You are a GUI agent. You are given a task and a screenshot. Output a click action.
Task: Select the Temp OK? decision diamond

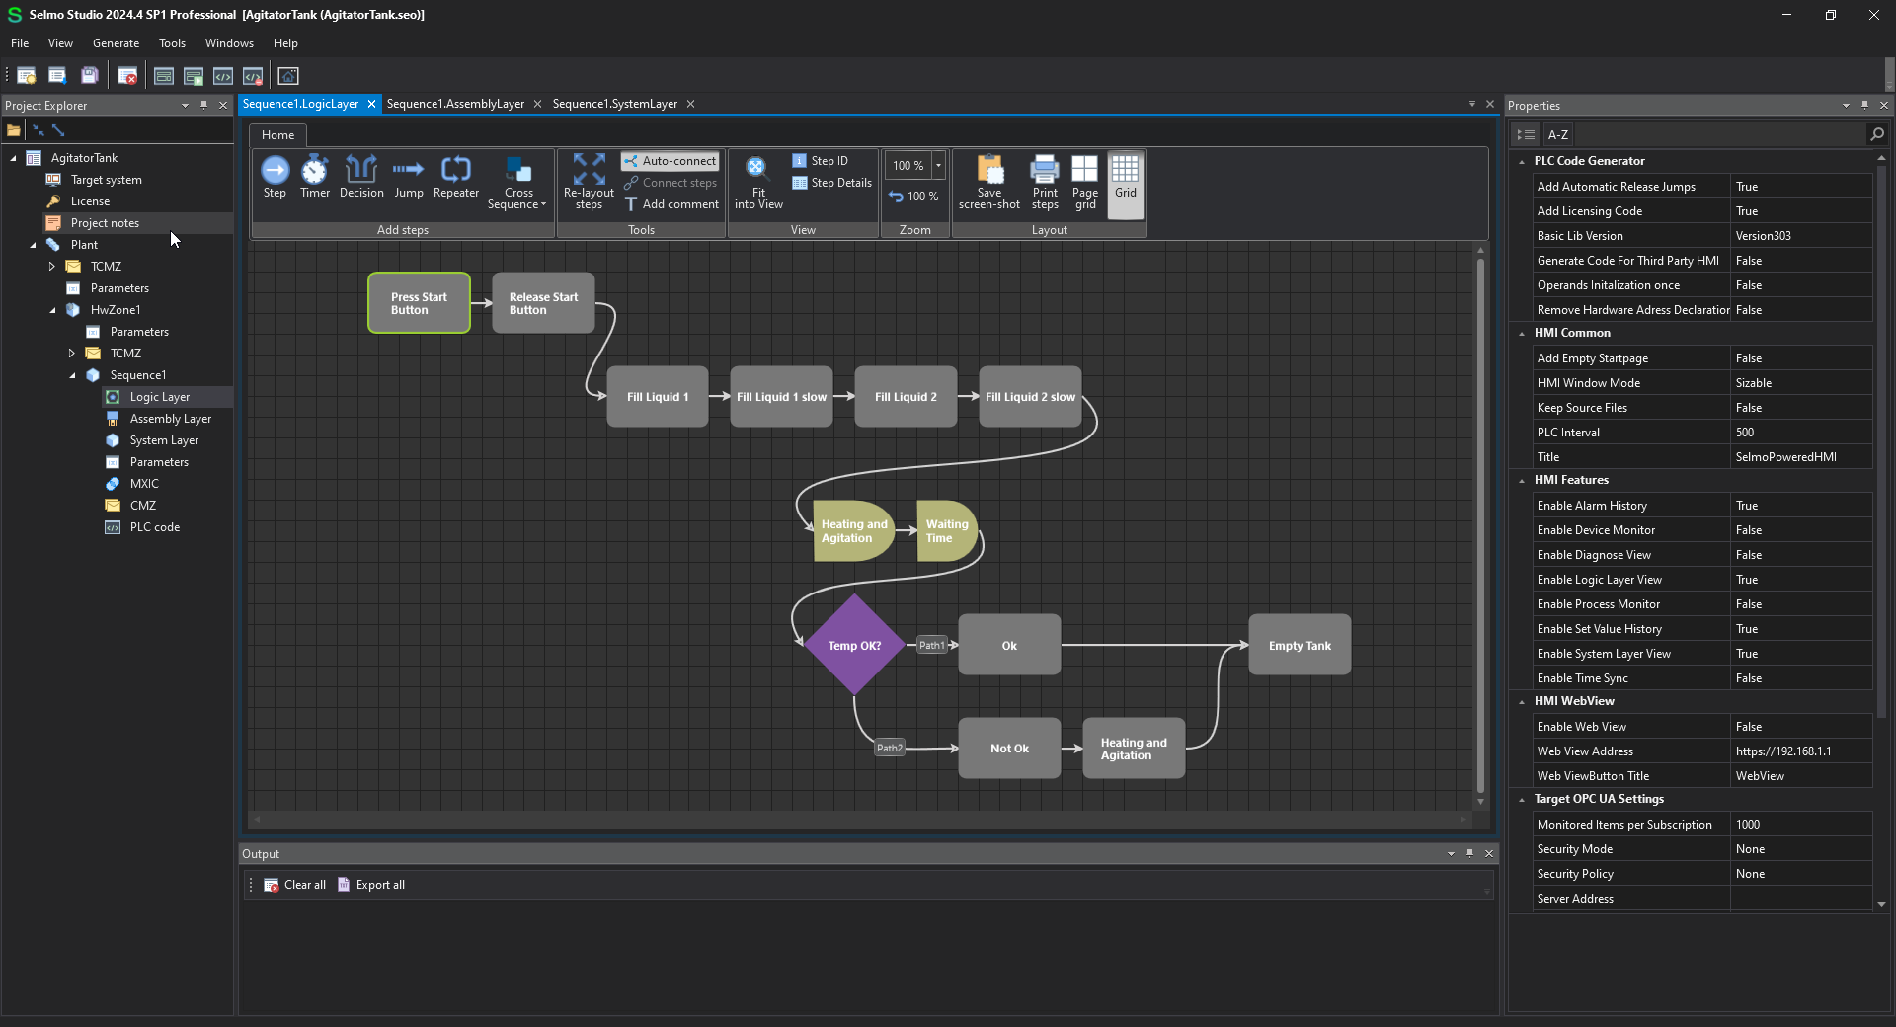point(854,645)
